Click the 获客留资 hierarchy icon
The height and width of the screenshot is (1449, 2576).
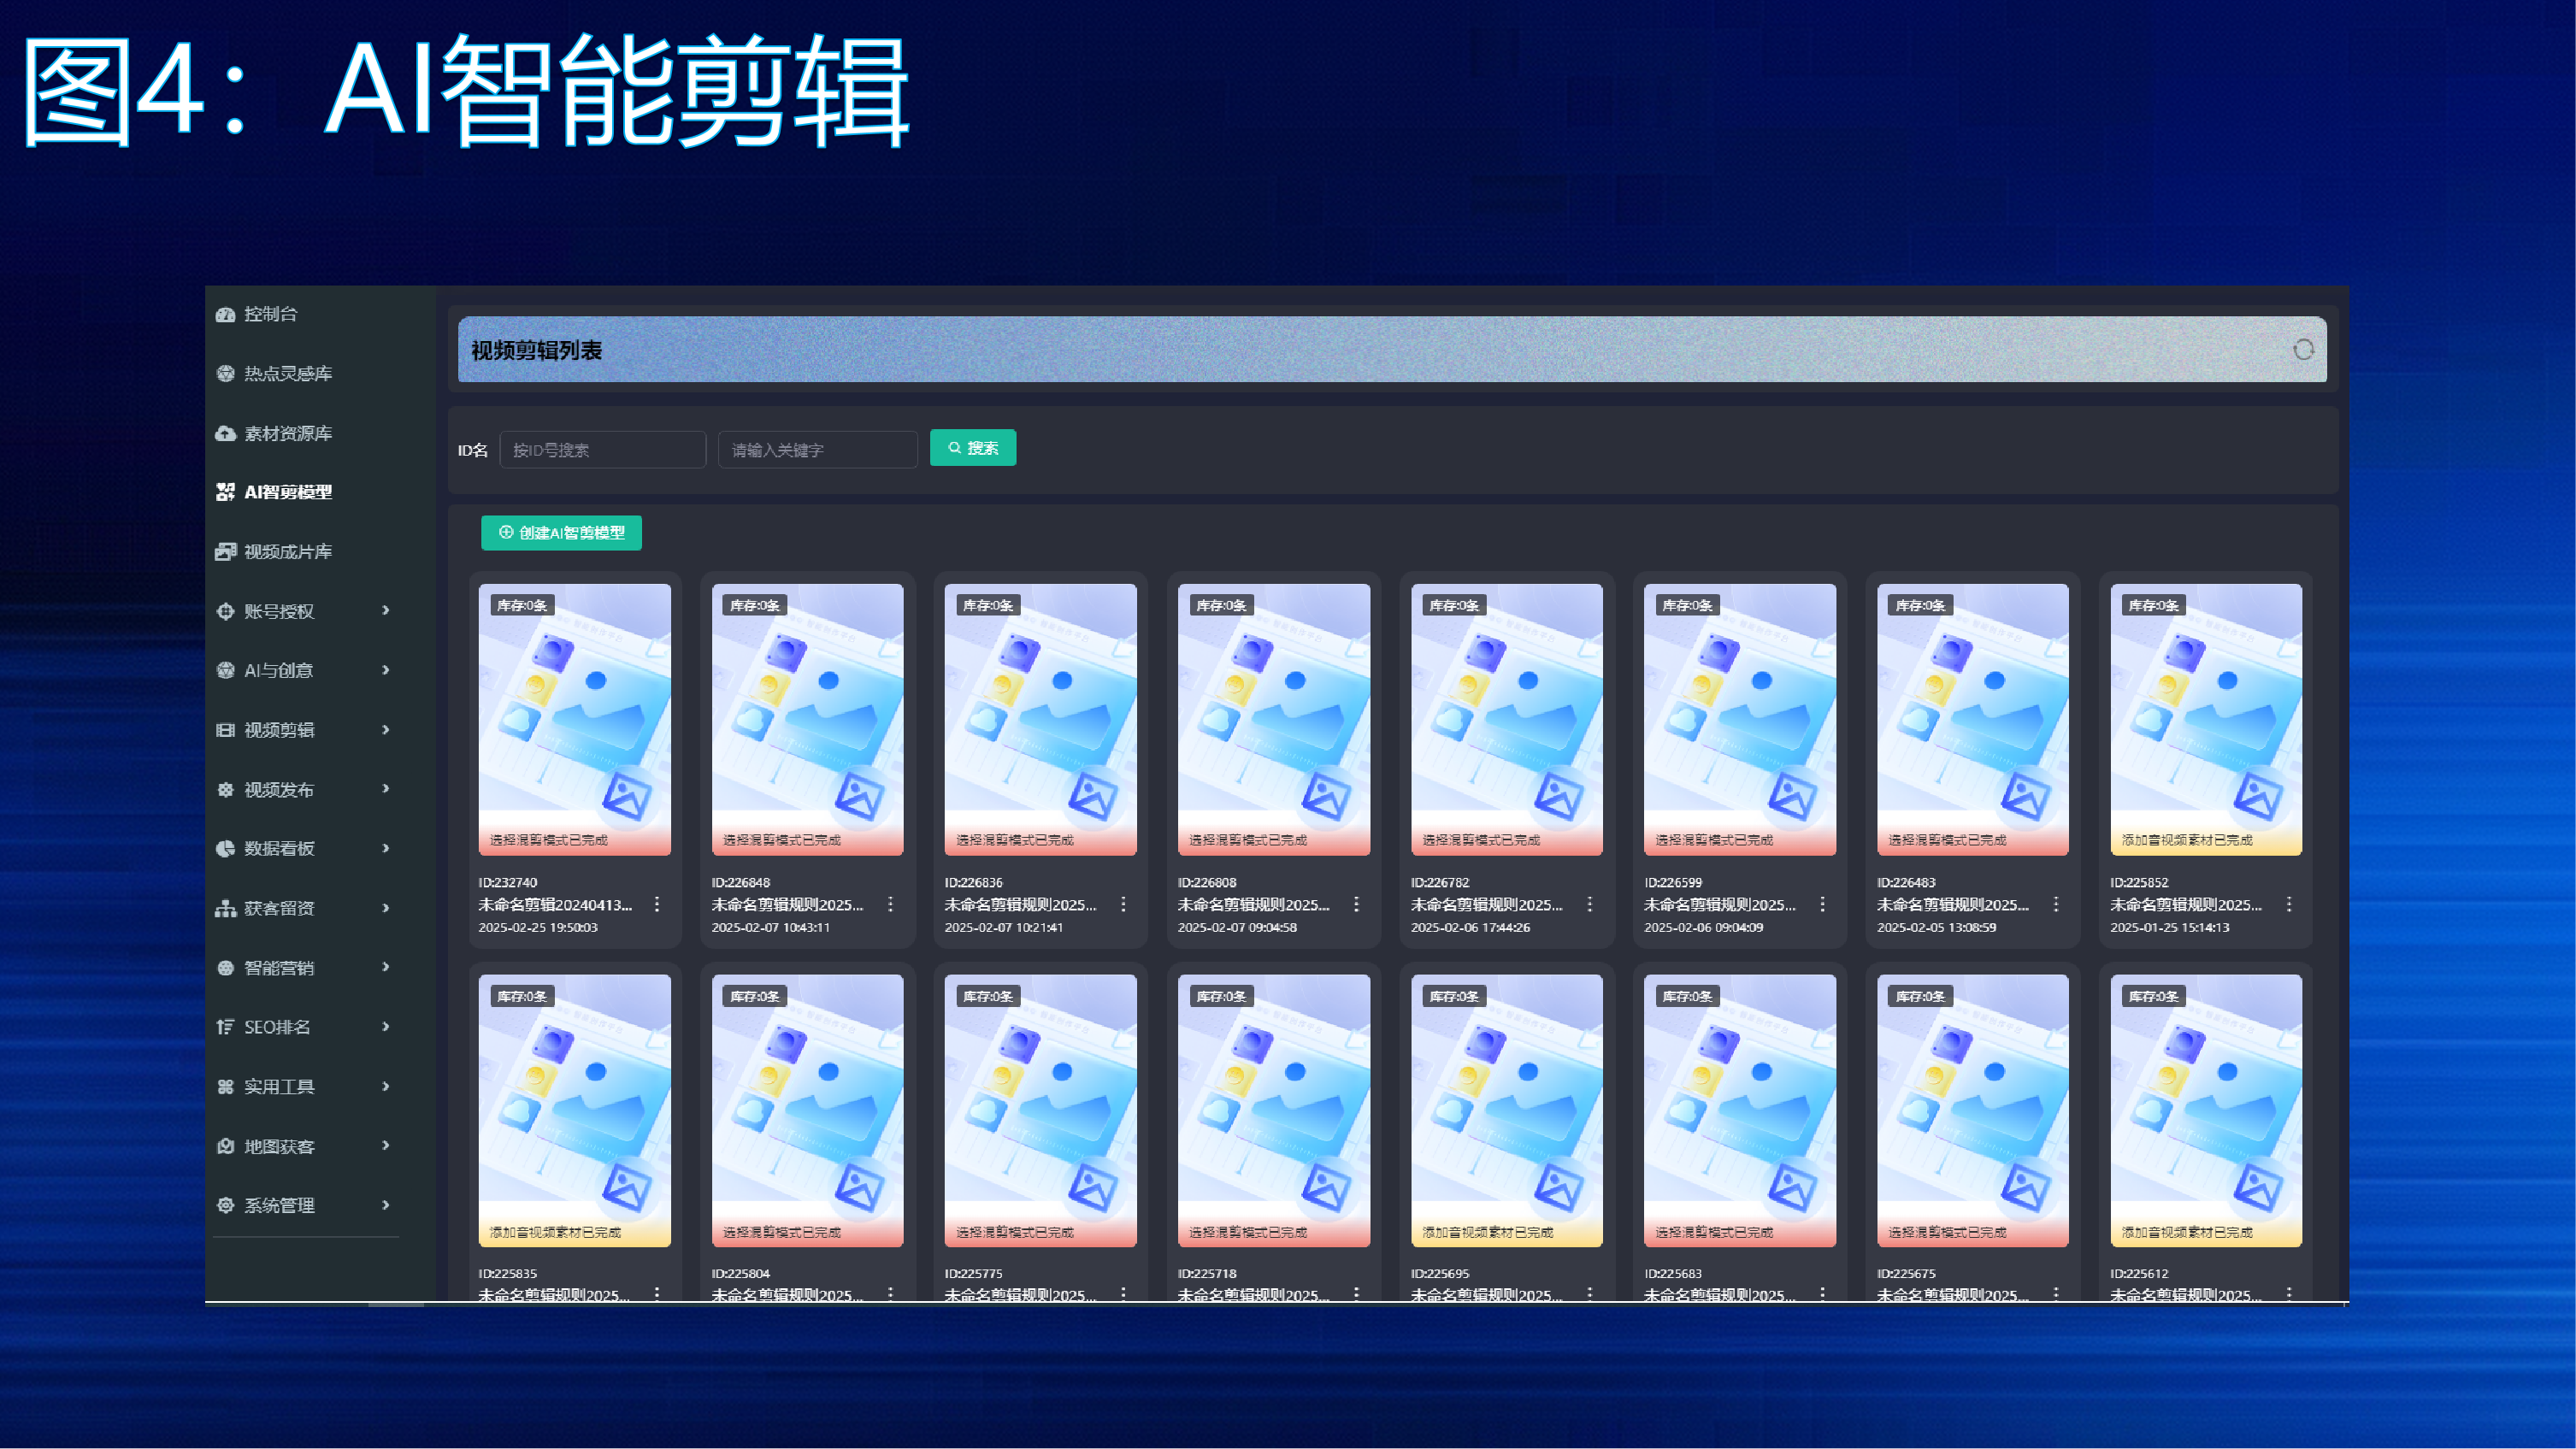pos(225,908)
